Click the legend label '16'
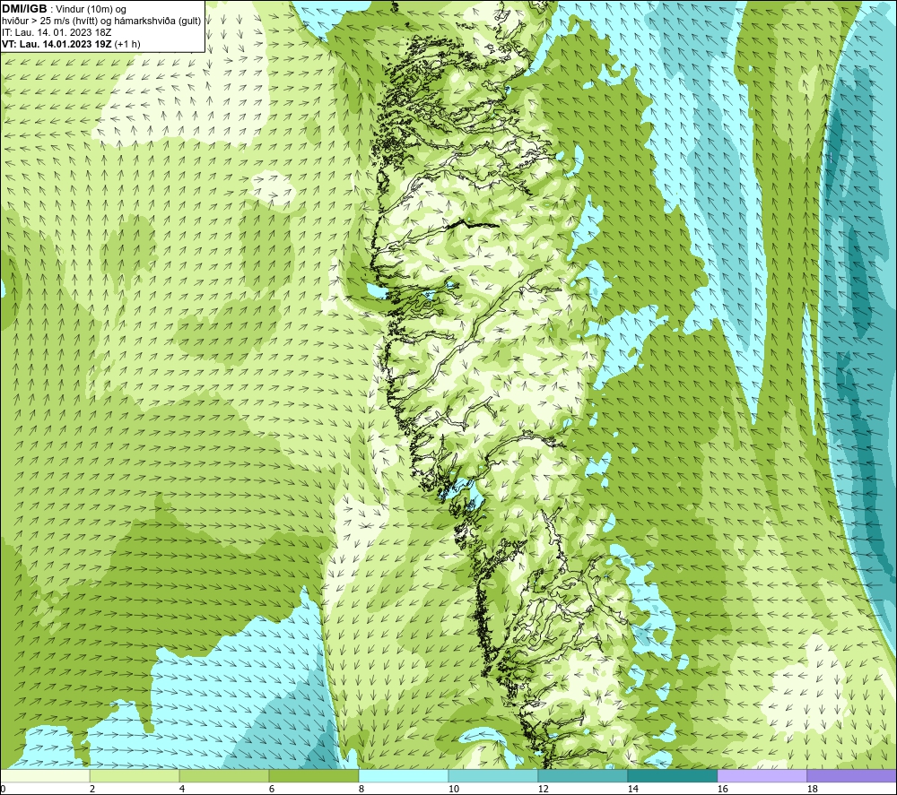The width and height of the screenshot is (897, 795). coord(722,790)
